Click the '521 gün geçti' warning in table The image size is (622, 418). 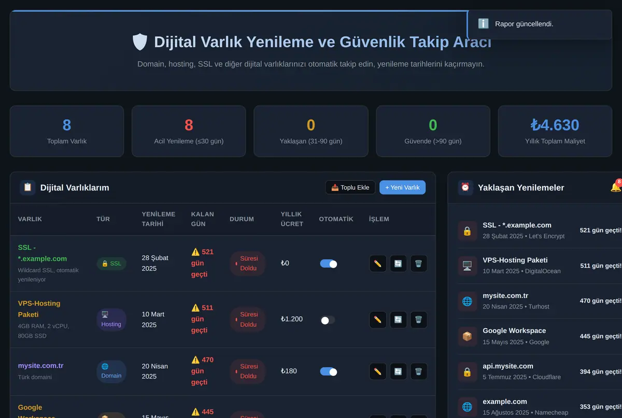tap(203, 263)
